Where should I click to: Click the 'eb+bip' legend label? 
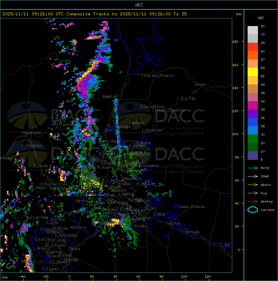click(x=267, y=202)
